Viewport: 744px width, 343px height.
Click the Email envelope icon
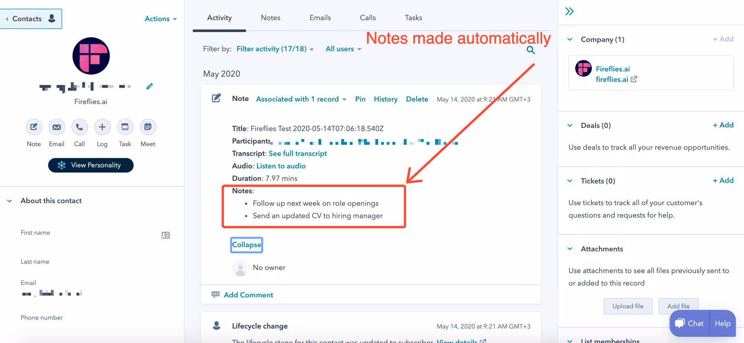[x=57, y=127]
